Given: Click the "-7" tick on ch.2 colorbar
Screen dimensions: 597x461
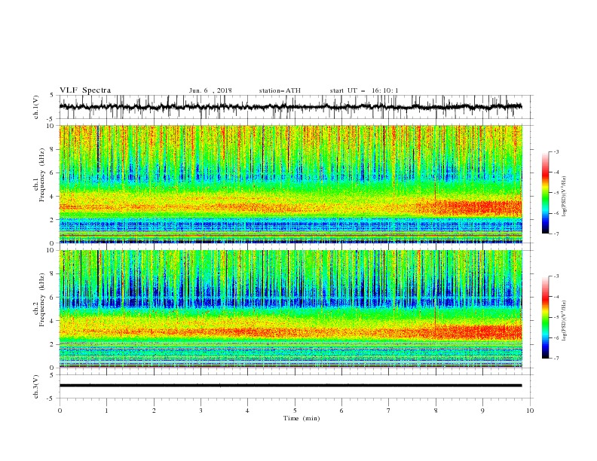Looking at the screenshot, I should tap(556, 358).
